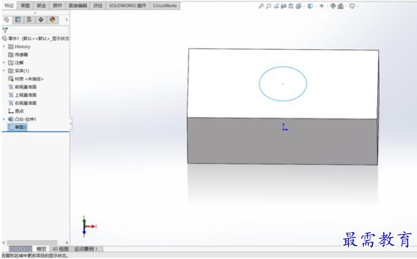Viewport: 417px width, 259px height.
Task: Open the 运动算例 1 tab
Action: click(x=86, y=249)
